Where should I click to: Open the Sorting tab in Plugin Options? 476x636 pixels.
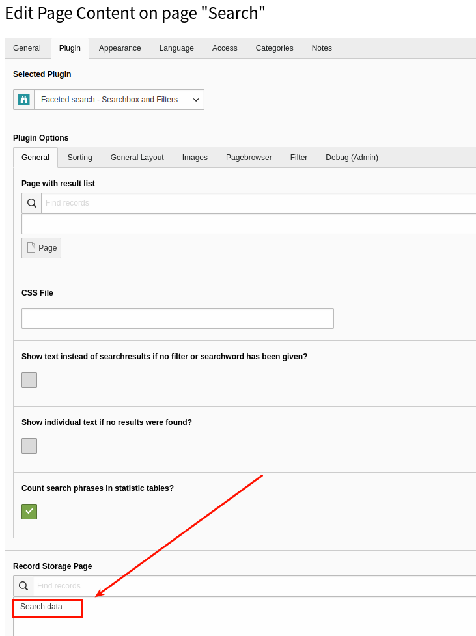[79, 157]
